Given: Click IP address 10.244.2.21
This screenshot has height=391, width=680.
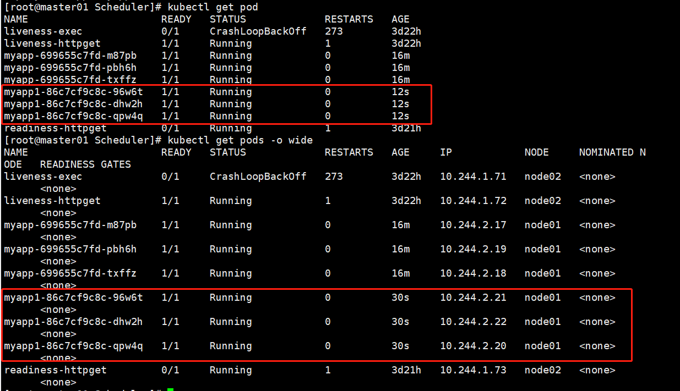Looking at the screenshot, I should click(473, 298).
